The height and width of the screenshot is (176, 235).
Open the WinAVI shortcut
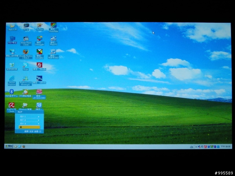click(x=53, y=41)
